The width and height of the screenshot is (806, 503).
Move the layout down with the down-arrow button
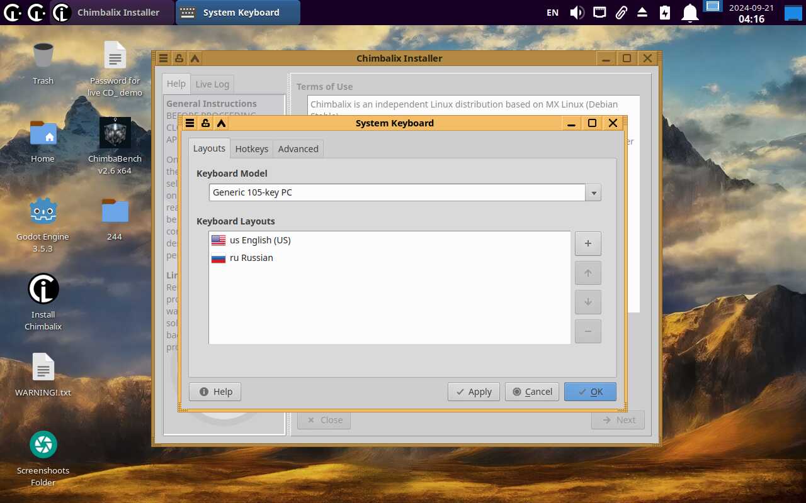588,302
